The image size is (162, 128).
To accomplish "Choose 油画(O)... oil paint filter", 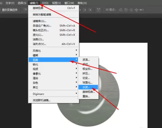I will [x=54, y=39].
